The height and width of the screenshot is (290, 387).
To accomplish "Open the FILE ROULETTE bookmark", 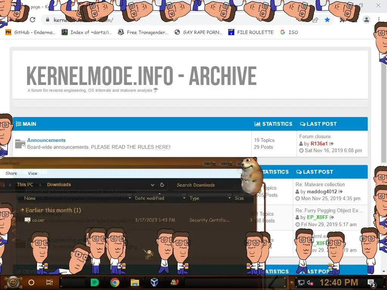I will pyautogui.click(x=251, y=32).
